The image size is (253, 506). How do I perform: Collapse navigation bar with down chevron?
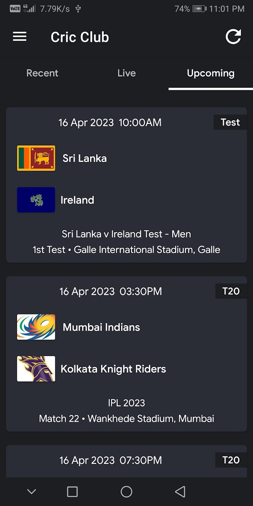[32, 492]
